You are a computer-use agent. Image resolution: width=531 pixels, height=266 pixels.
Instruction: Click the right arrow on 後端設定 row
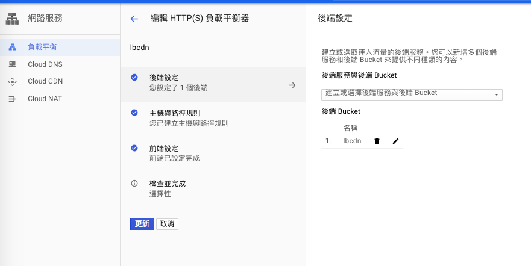tap(292, 85)
